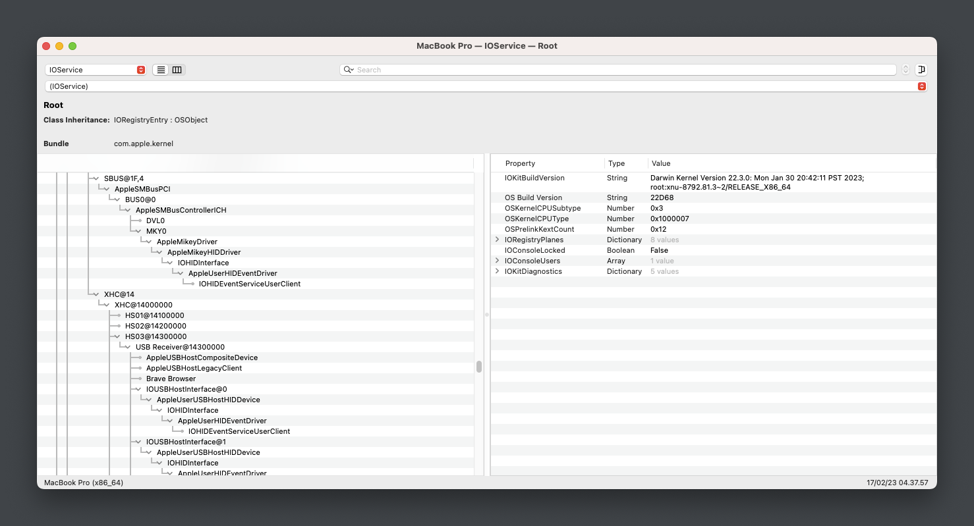Click the search result stepper arrows

click(905, 70)
